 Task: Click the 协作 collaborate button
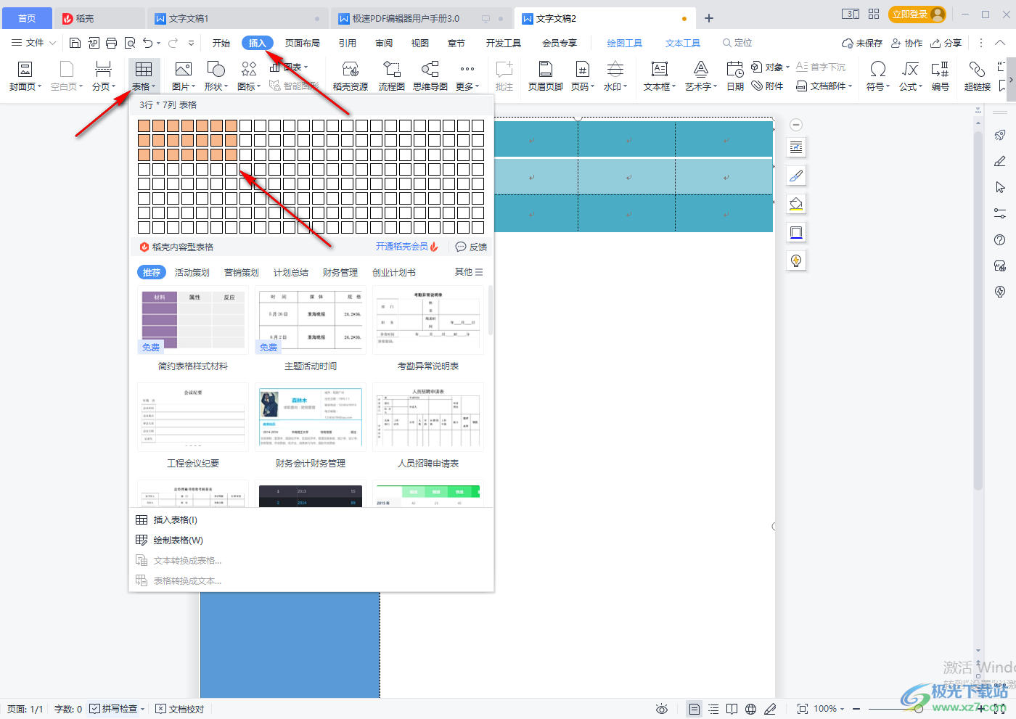[907, 43]
